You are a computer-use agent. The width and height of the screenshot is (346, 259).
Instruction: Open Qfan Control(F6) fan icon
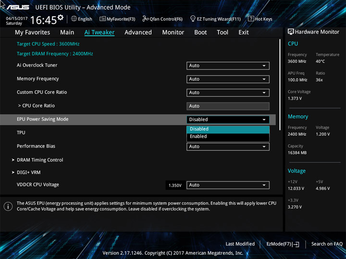145,19
